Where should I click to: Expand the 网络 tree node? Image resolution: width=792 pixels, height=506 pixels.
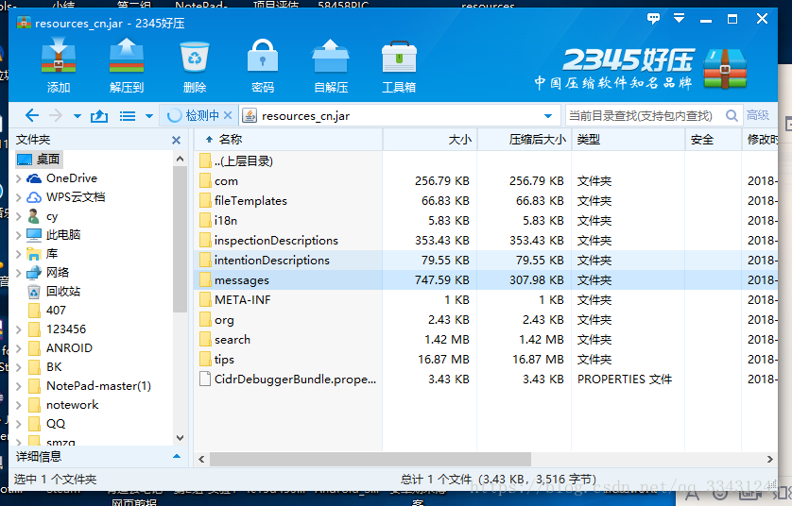19,273
